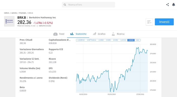Viewport: 177px width, 97px height.
Task: Click the Berkshire Hathaway logo
Action: pyautogui.click(x=9, y=21)
